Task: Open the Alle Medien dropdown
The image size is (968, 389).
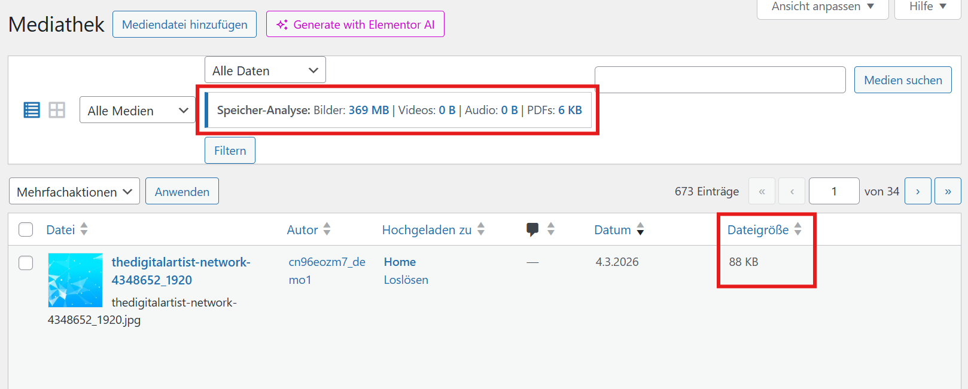Action: 138,110
